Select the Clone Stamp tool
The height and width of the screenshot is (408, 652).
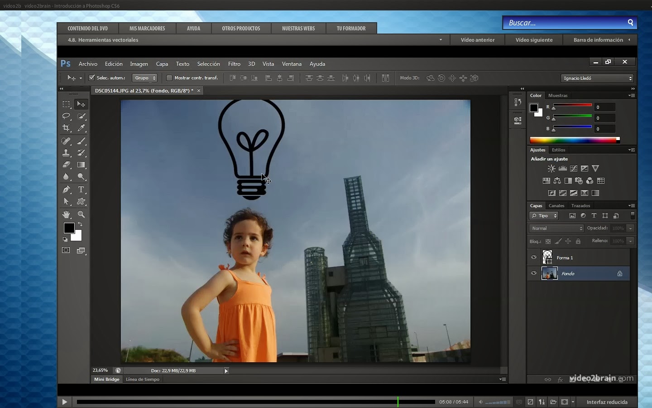tap(66, 153)
